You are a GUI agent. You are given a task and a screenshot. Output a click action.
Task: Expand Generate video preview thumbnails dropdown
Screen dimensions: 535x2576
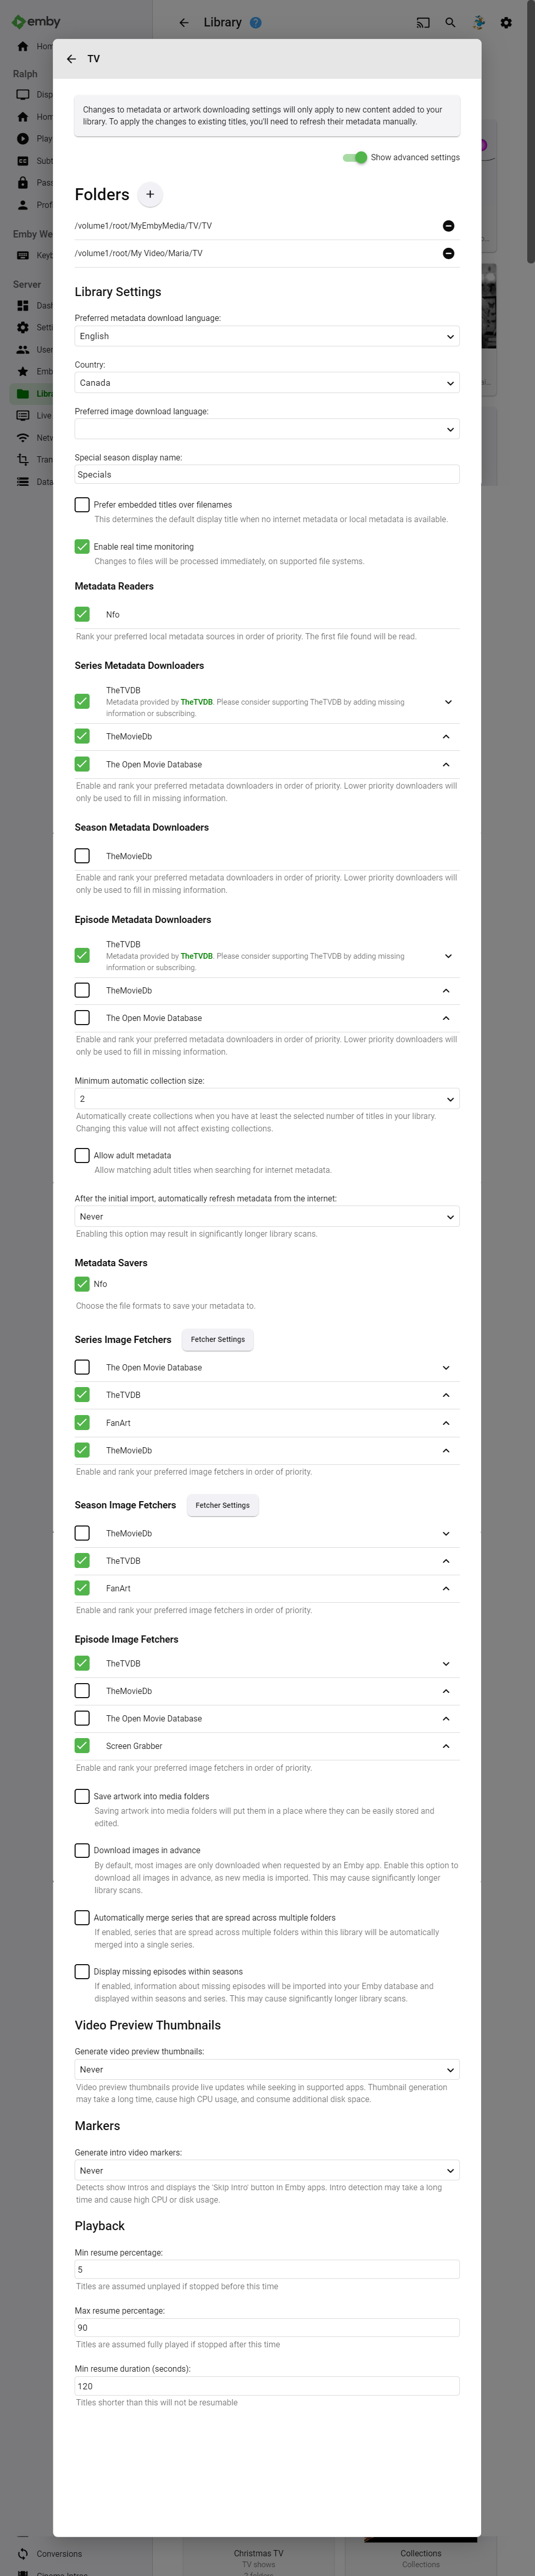(267, 2070)
